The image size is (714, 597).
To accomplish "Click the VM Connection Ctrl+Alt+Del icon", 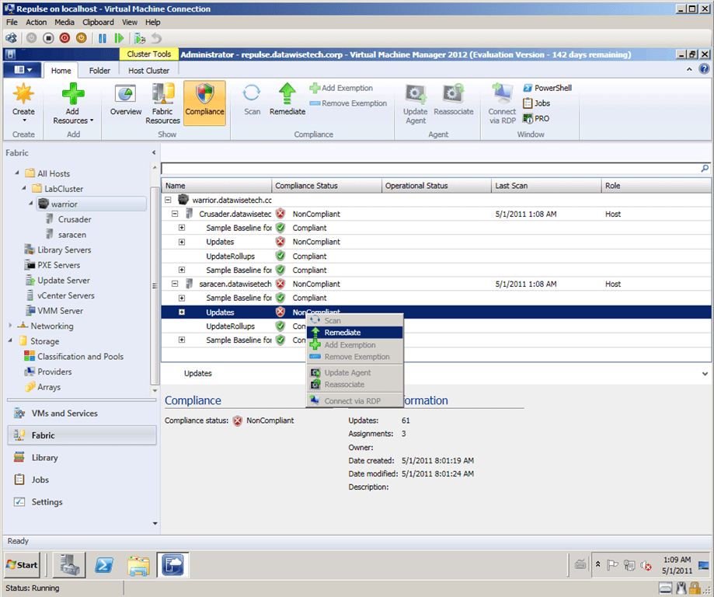I will point(11,38).
